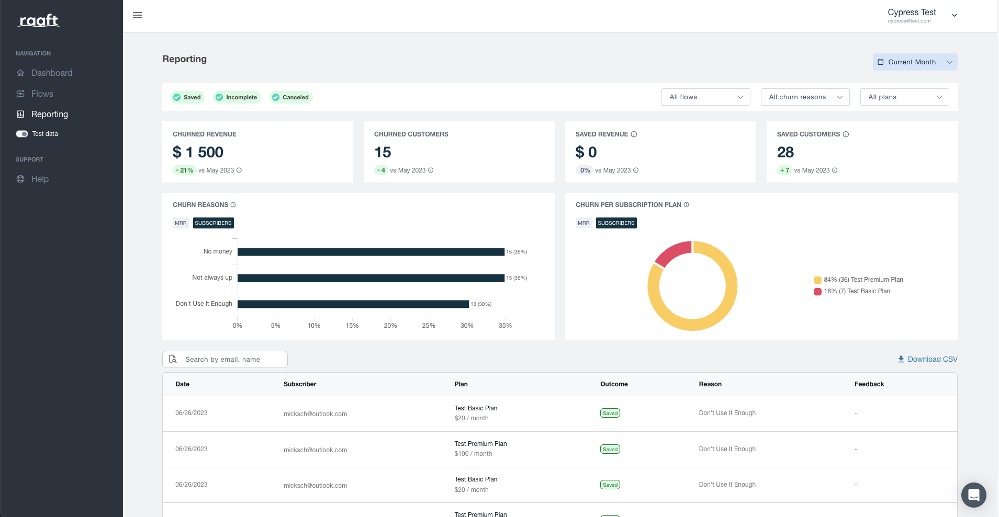This screenshot has width=999, height=517.
Task: Click the Help globe icon
Action: coord(20,179)
